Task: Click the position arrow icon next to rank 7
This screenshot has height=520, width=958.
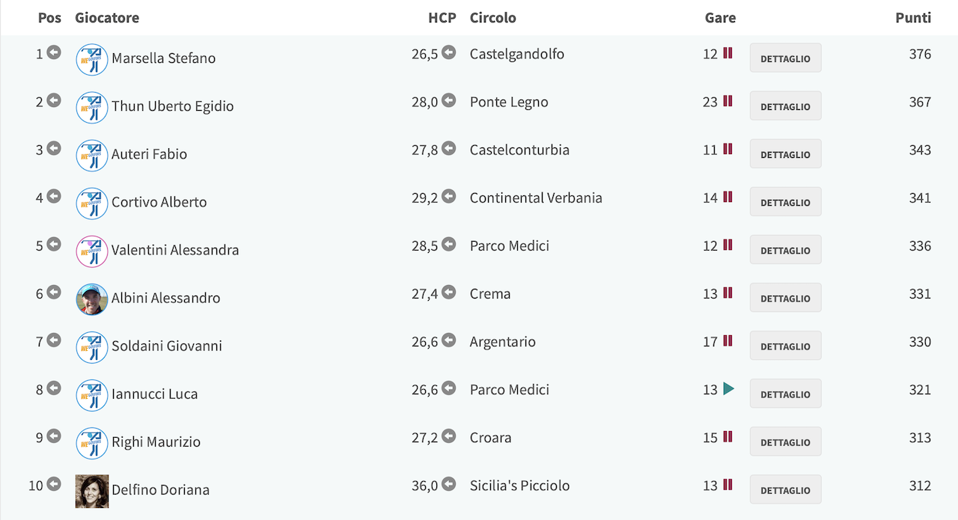Action: tap(54, 340)
